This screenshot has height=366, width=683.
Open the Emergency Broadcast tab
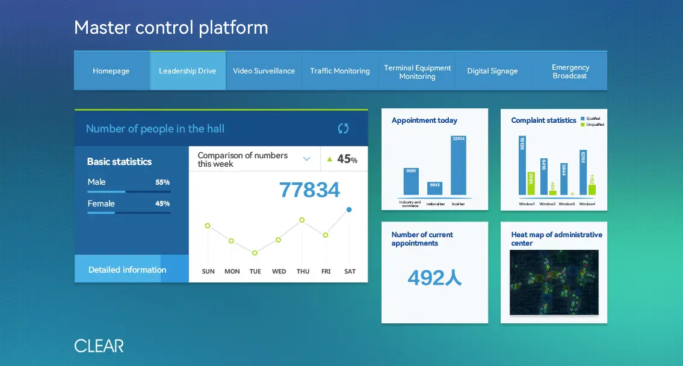569,72
